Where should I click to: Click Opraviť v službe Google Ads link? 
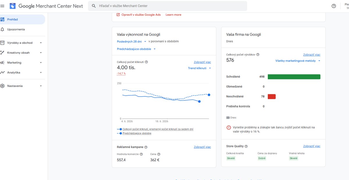click(141, 15)
